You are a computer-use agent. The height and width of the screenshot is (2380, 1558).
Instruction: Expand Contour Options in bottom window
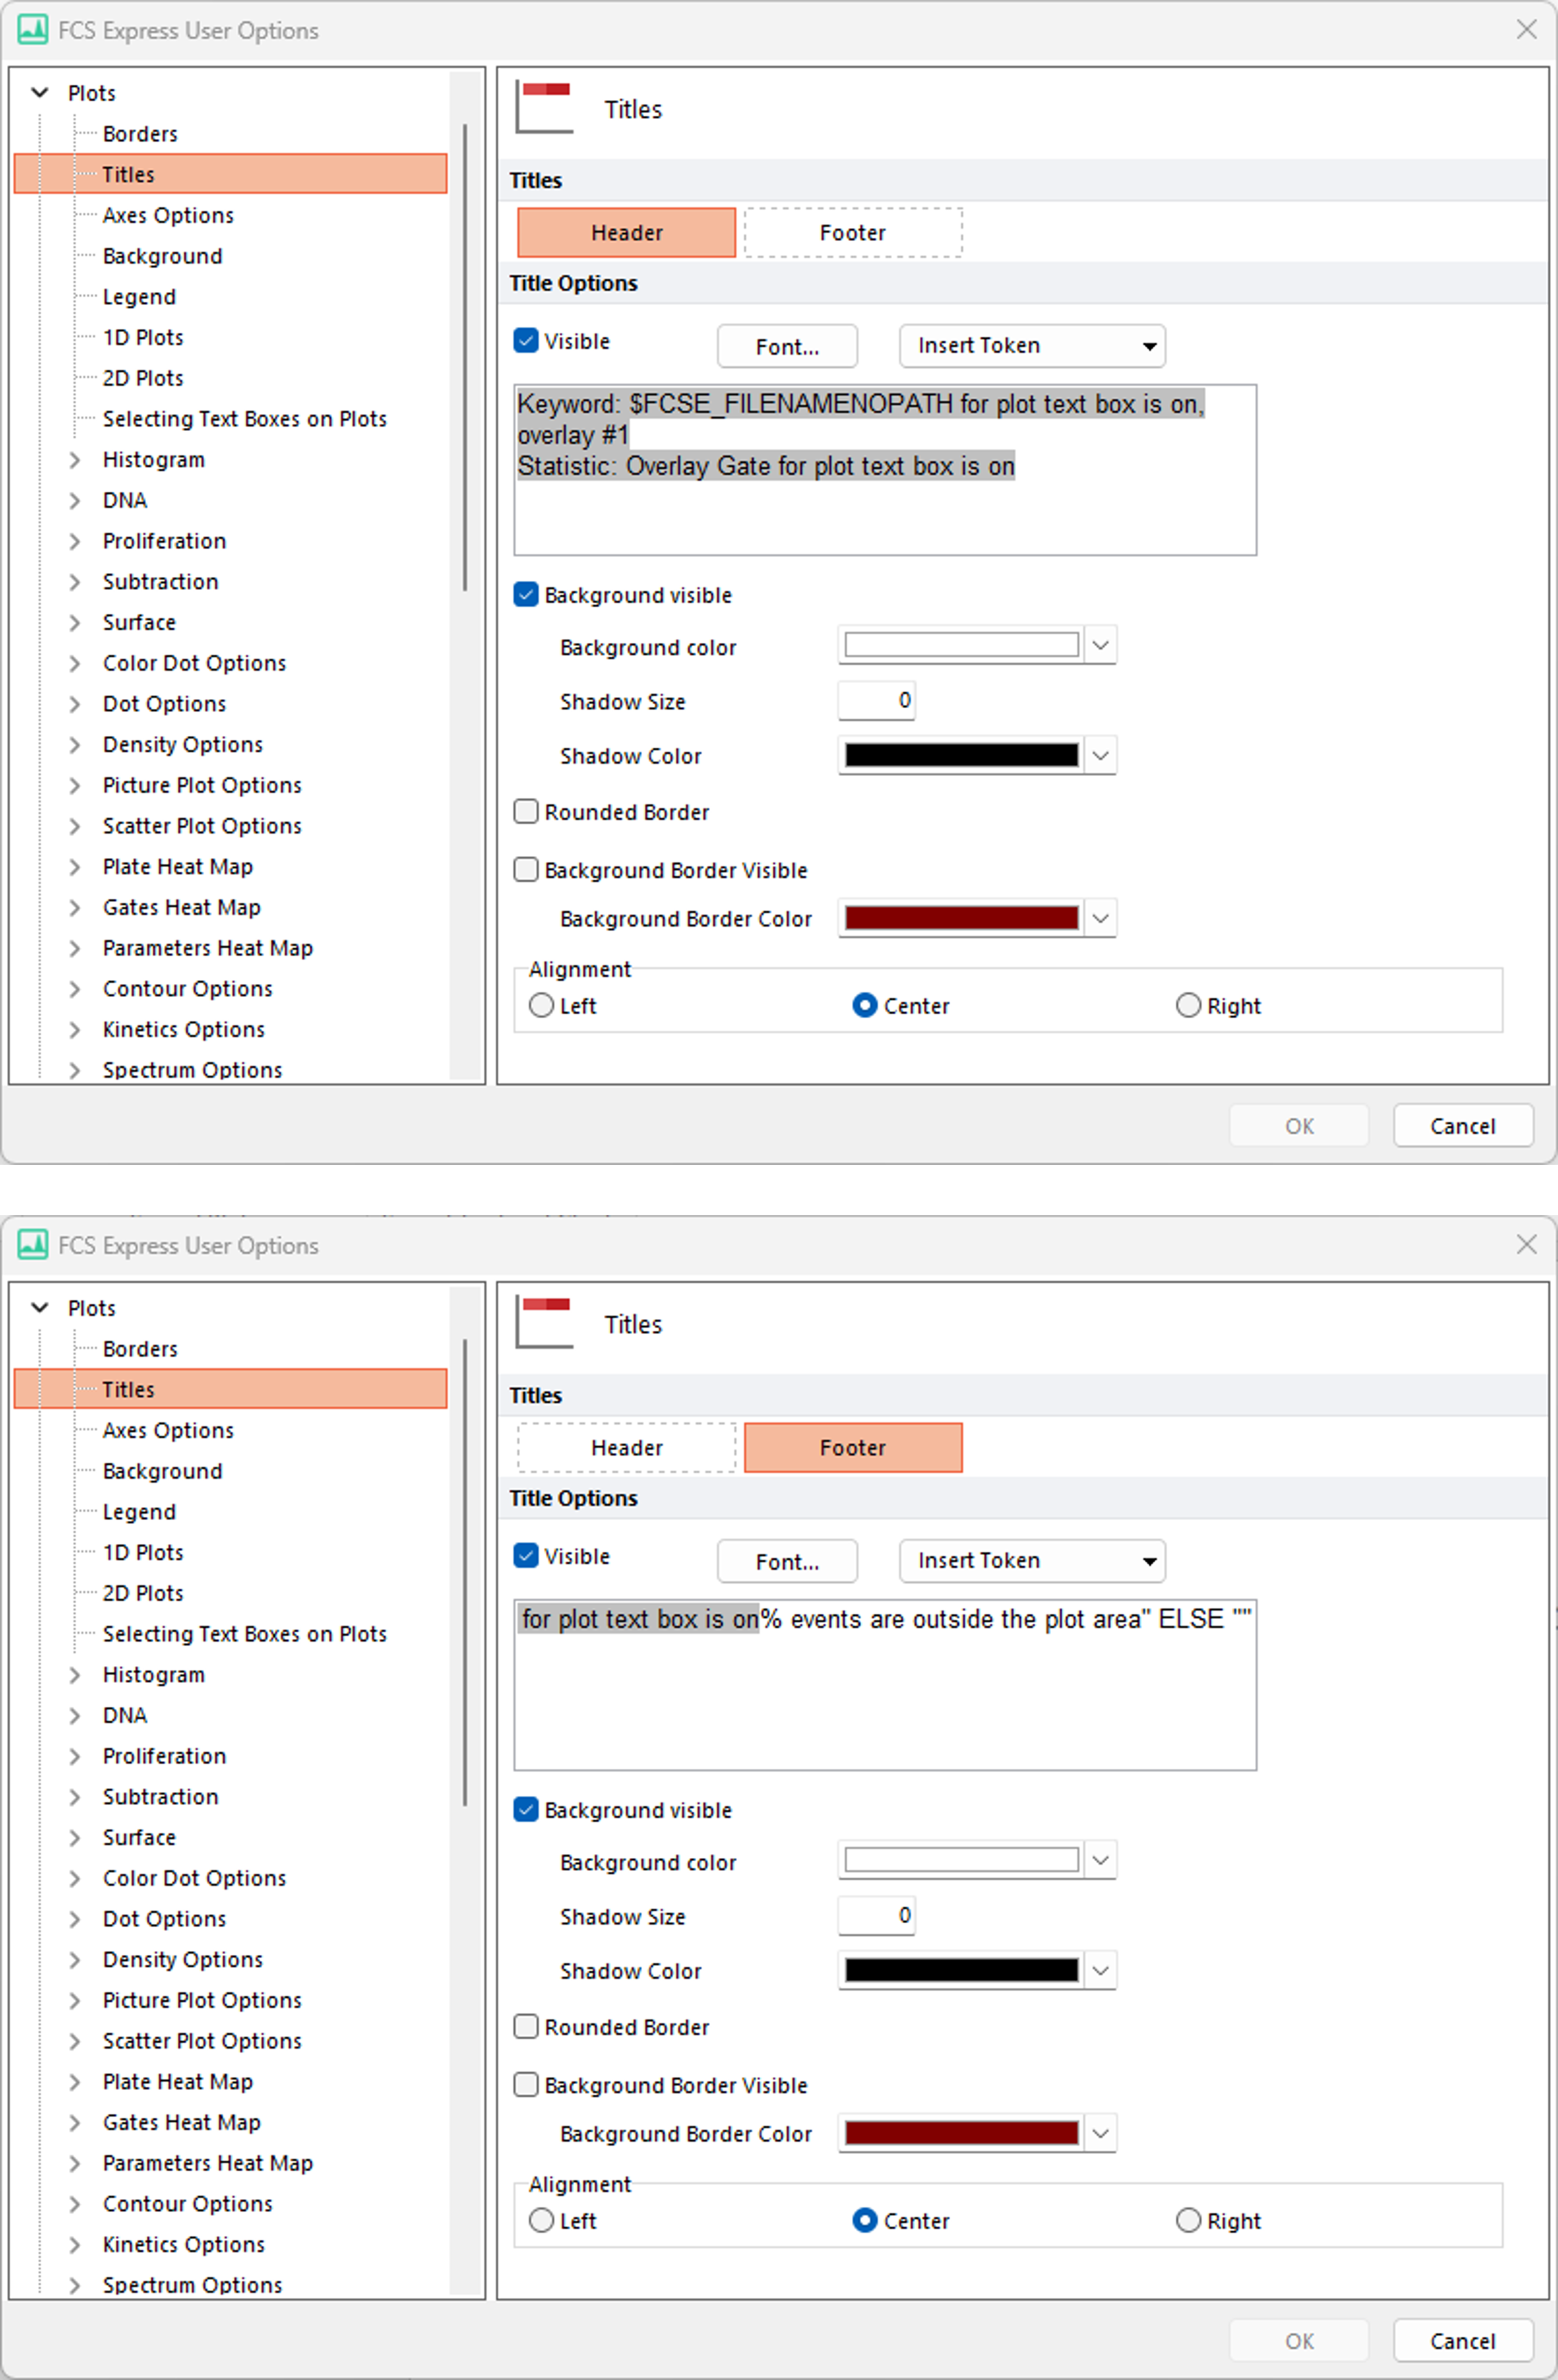(75, 2204)
